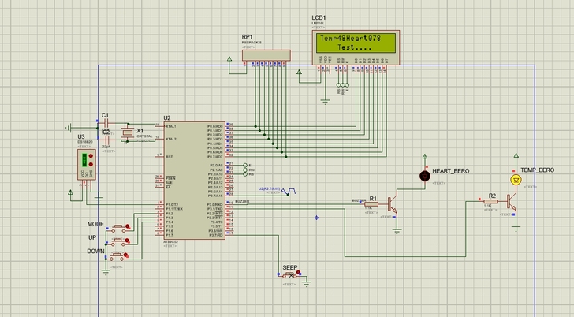The width and height of the screenshot is (574, 317).
Task: Click the LCD1 display screen
Action: 352,44
